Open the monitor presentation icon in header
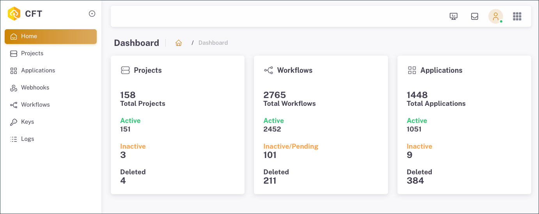Viewport: 539px width, 214px height. point(453,16)
